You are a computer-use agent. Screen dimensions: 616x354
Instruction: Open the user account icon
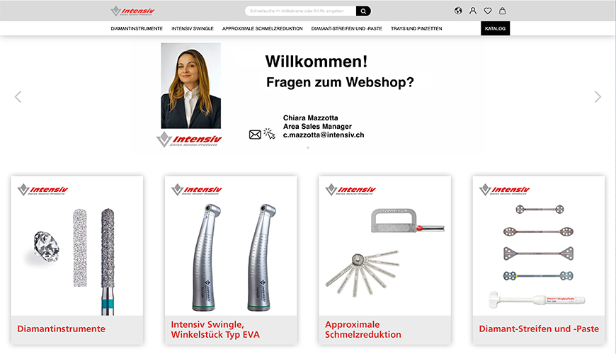pyautogui.click(x=473, y=11)
